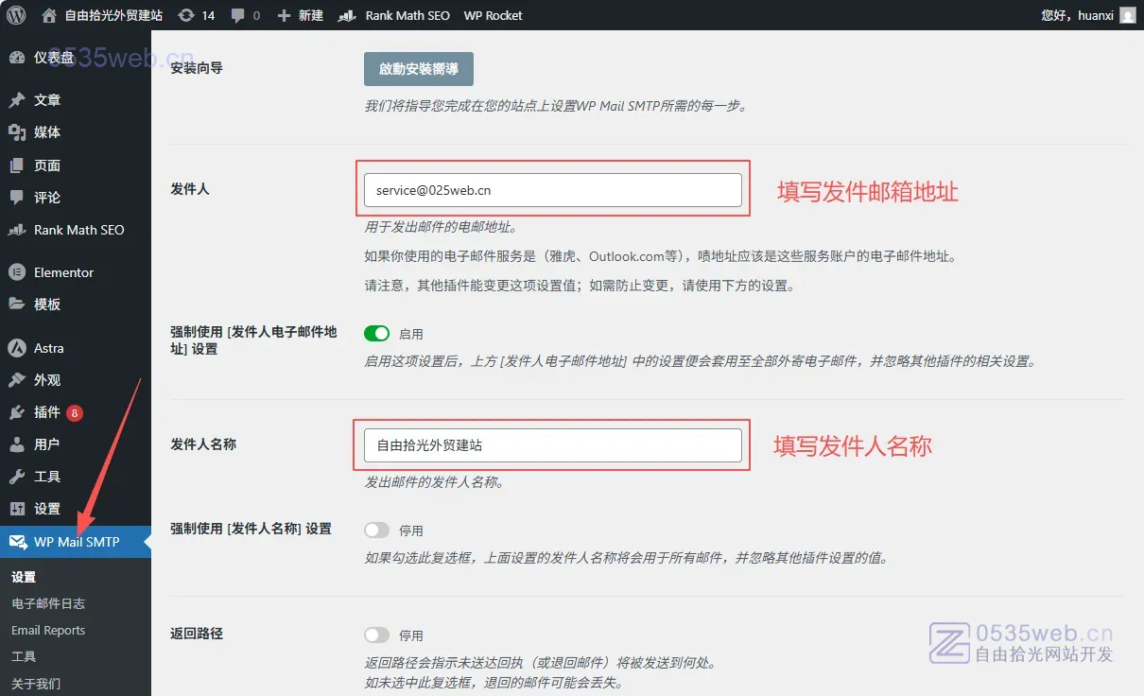Viewport: 1144px width, 696px height.
Task: Click the From Email address input field
Action: (552, 190)
